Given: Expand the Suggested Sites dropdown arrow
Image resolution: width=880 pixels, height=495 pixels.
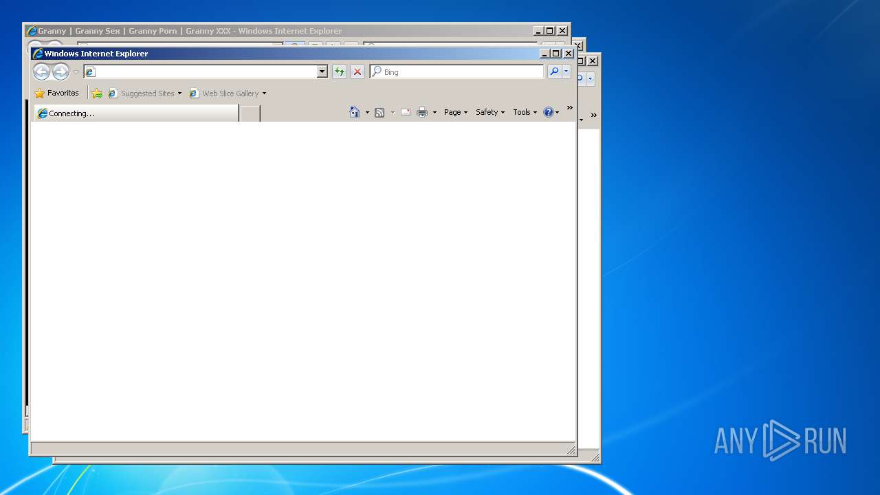Looking at the screenshot, I should (179, 93).
